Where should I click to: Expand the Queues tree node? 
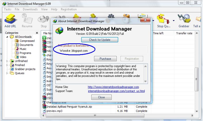[x=7, y=73]
